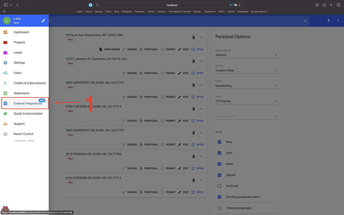Uncheck the Signed filter
The image size is (344, 215).
click(219, 175)
